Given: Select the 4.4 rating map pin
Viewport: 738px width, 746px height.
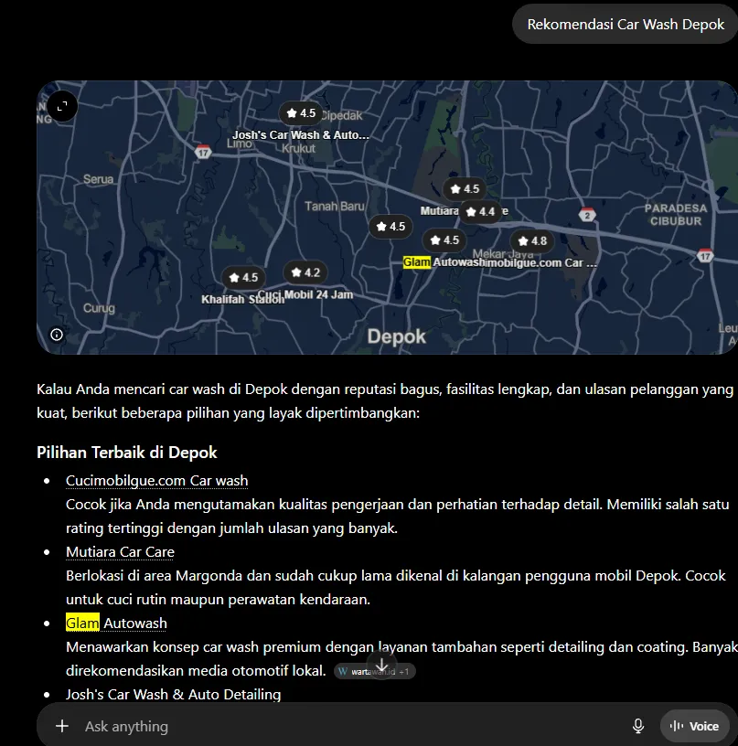Looking at the screenshot, I should click(480, 212).
